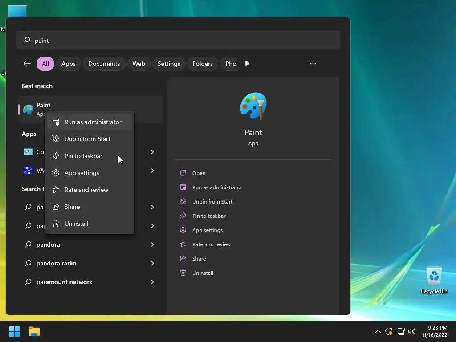Screen dimensions: 456x342
Task: Click Share in the details pane
Action: (x=199, y=259)
